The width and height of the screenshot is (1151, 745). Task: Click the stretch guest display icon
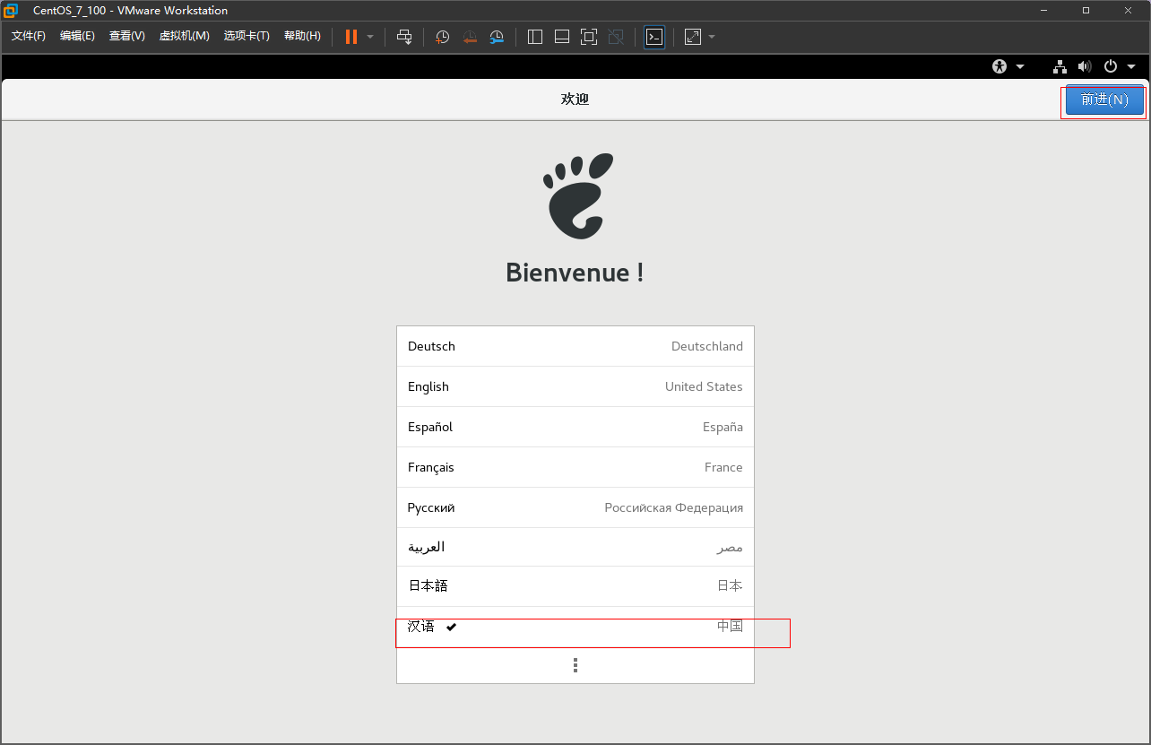(x=693, y=37)
